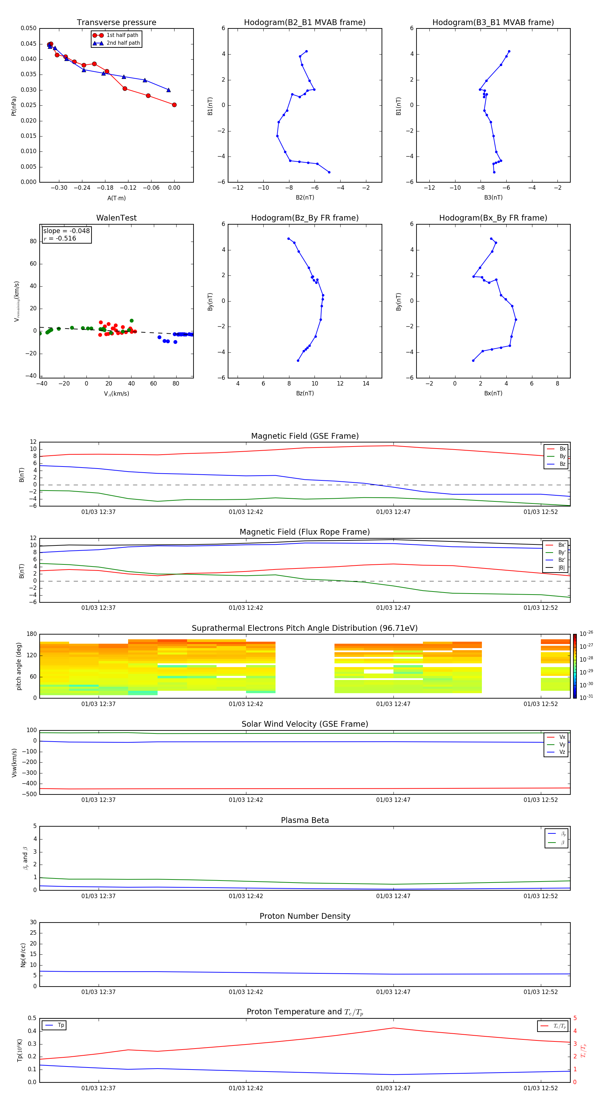This screenshot has width=610, height=1118.
Task: Click the "Hodogram(B2_B1 MVAB frame)" title
Action: pyautogui.click(x=305, y=23)
